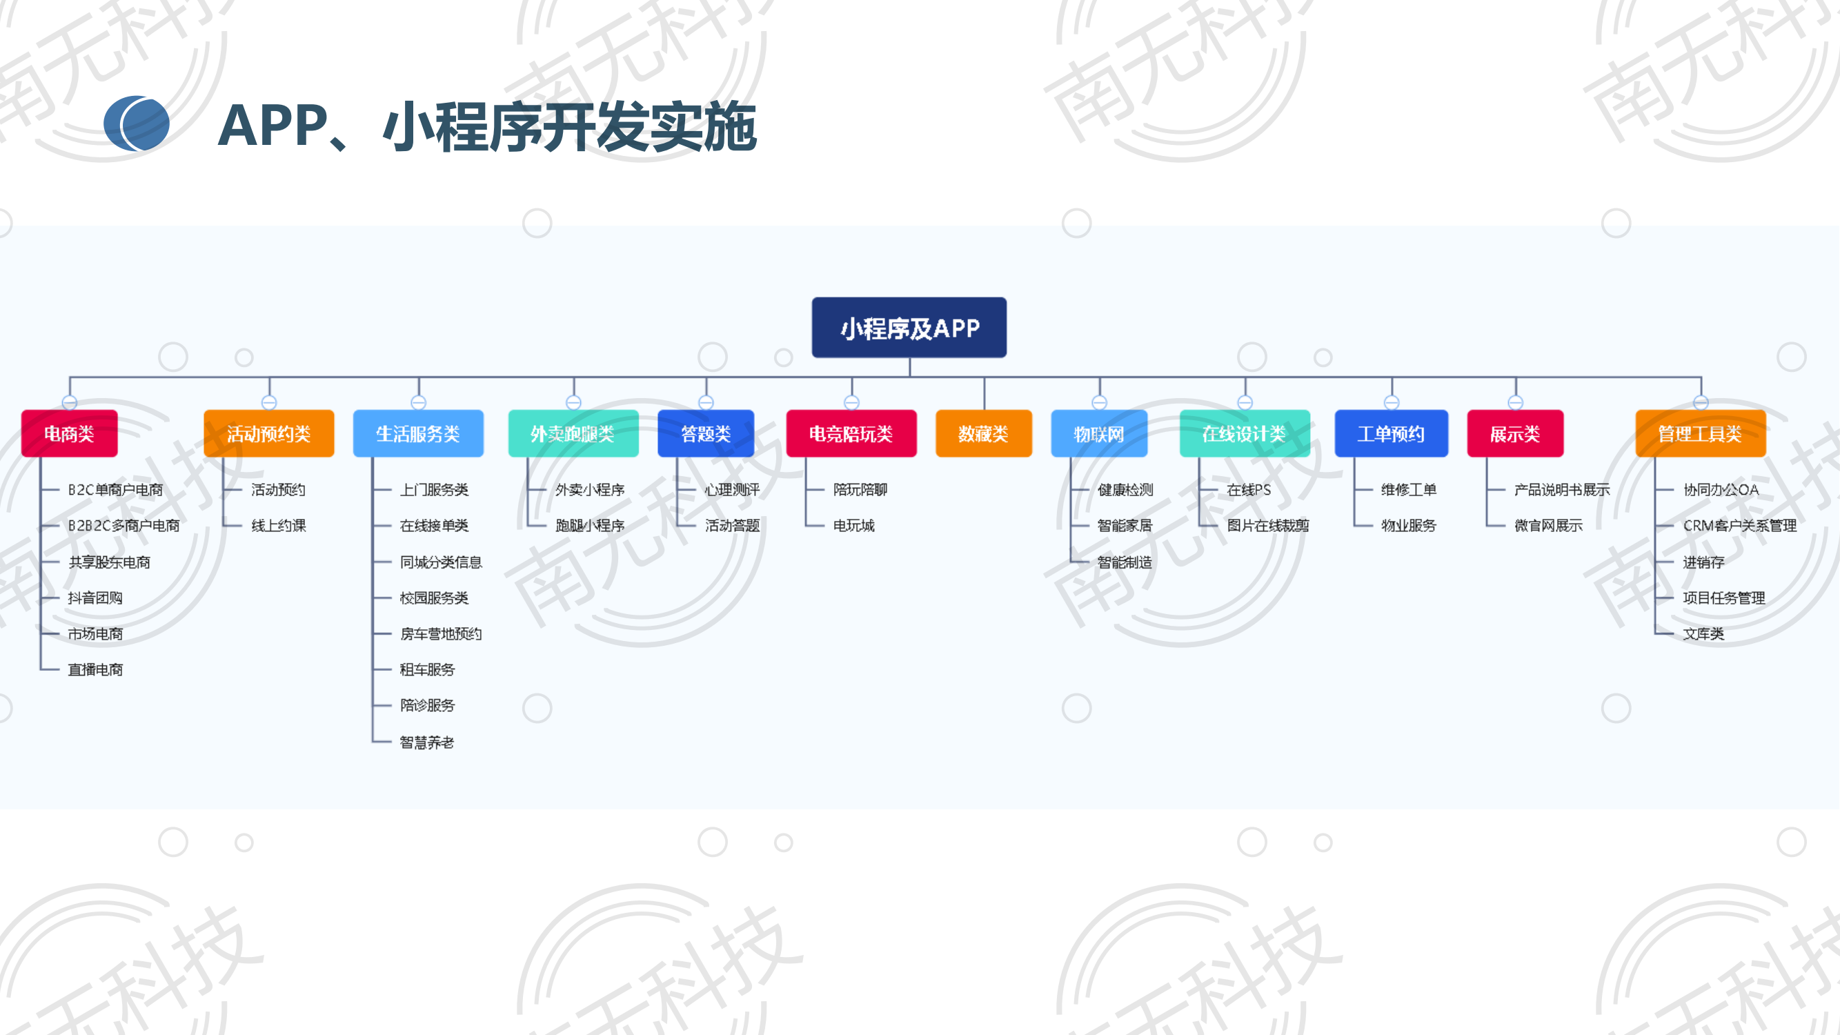Select the blue 生活服务类 node

coord(418,433)
